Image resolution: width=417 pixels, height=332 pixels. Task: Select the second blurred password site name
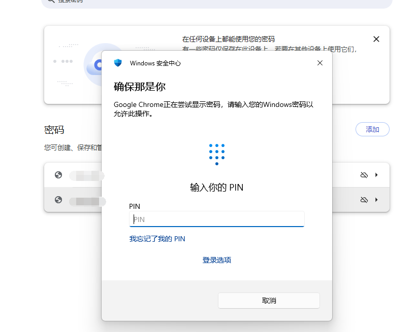click(86, 201)
